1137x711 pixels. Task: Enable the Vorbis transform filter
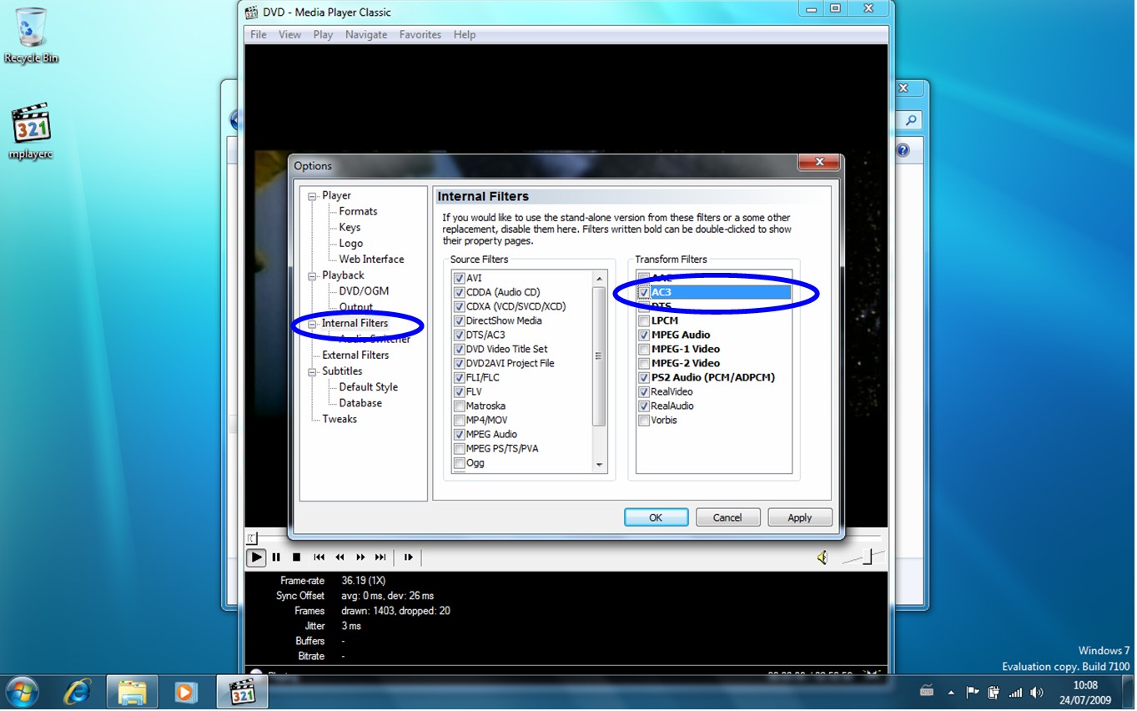coord(644,420)
